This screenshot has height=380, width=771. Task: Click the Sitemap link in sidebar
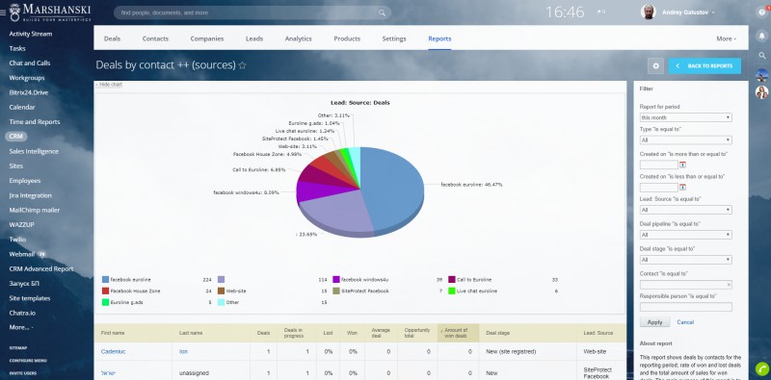tap(18, 348)
